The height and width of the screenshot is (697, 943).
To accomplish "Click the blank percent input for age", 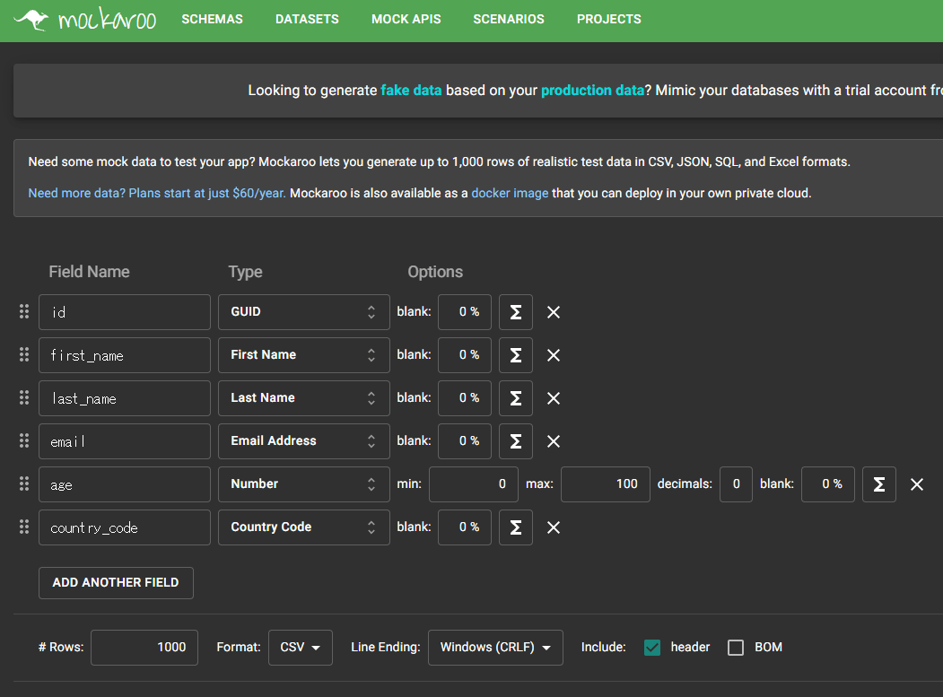I will tap(828, 484).
